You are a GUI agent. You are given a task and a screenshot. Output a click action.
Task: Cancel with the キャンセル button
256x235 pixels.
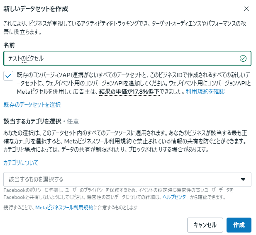tap(205, 225)
